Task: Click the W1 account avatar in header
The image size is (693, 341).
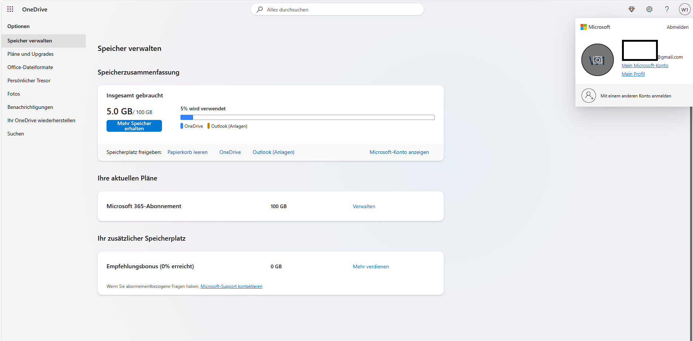Action: click(x=684, y=10)
